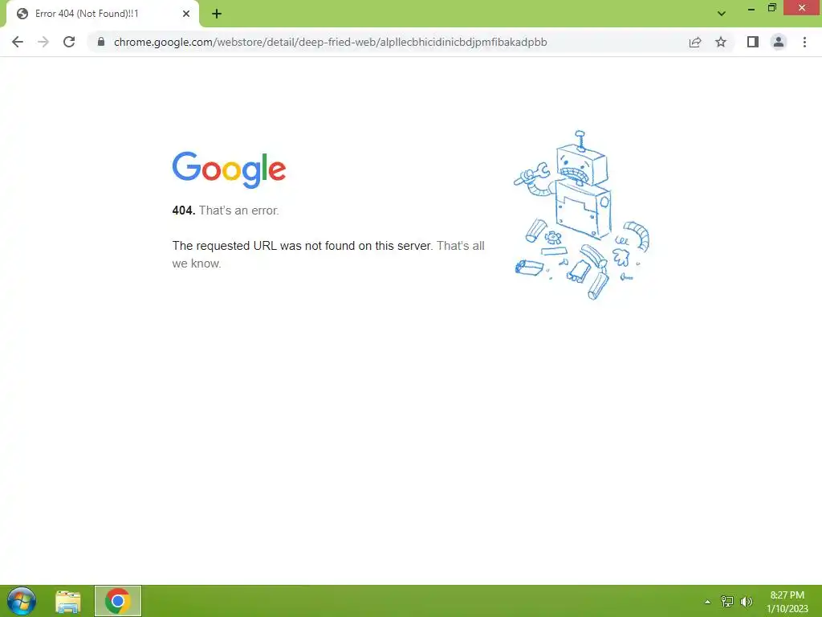Open the Chrome side panel
This screenshot has height=617, width=822.
pyautogui.click(x=753, y=42)
